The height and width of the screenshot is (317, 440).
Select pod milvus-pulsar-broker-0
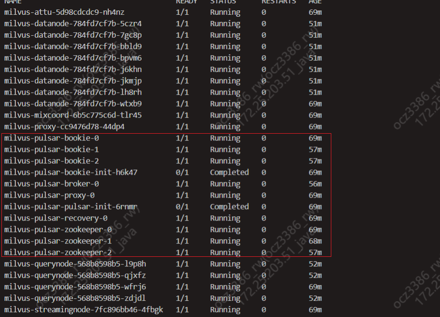51,184
